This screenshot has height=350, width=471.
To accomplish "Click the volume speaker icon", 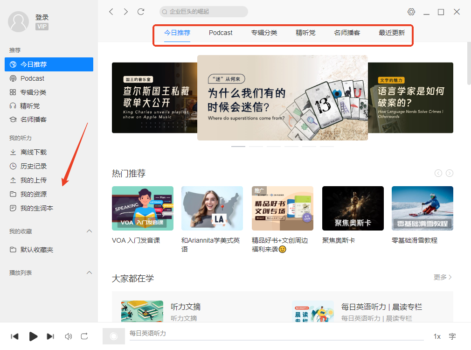I will pyautogui.click(x=69, y=336).
